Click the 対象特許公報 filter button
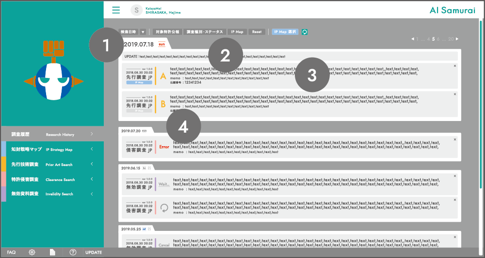Screen dimensions: 485x258 [x=168, y=32]
